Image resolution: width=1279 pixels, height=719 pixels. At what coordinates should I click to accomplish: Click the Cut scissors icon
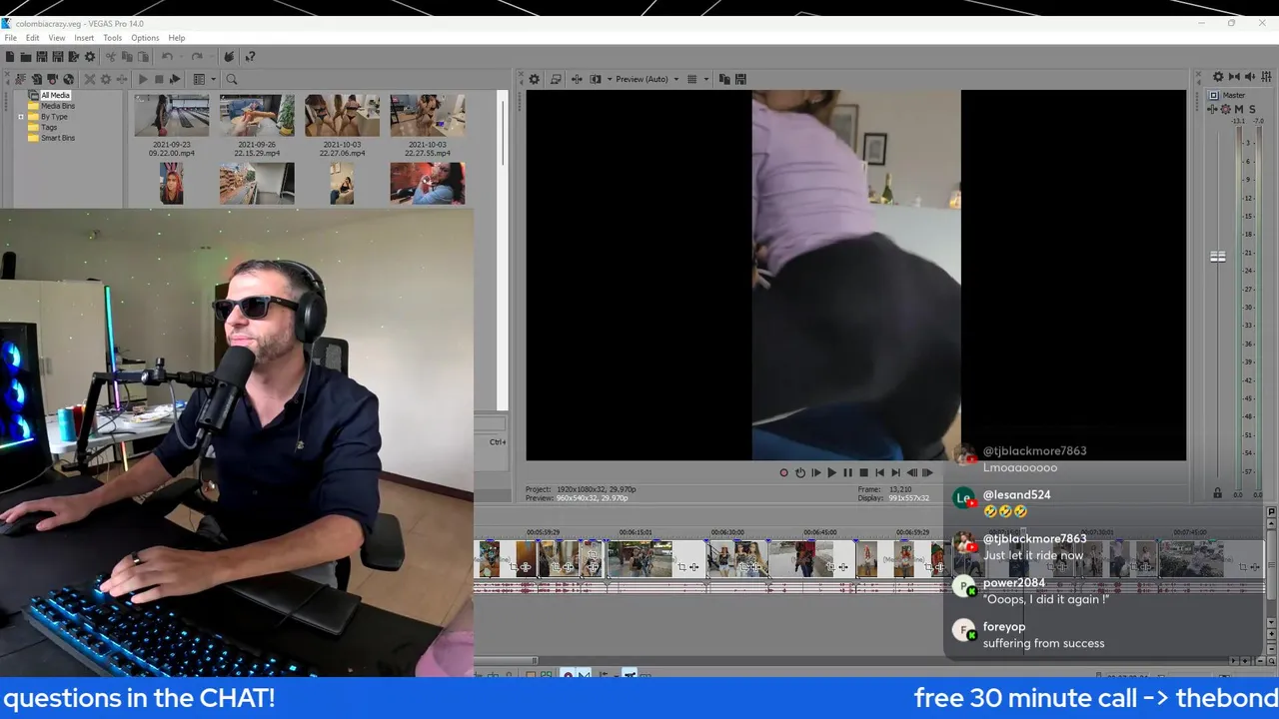[111, 57]
